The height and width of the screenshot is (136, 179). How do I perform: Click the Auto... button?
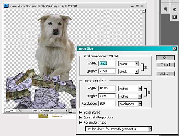tap(165, 74)
